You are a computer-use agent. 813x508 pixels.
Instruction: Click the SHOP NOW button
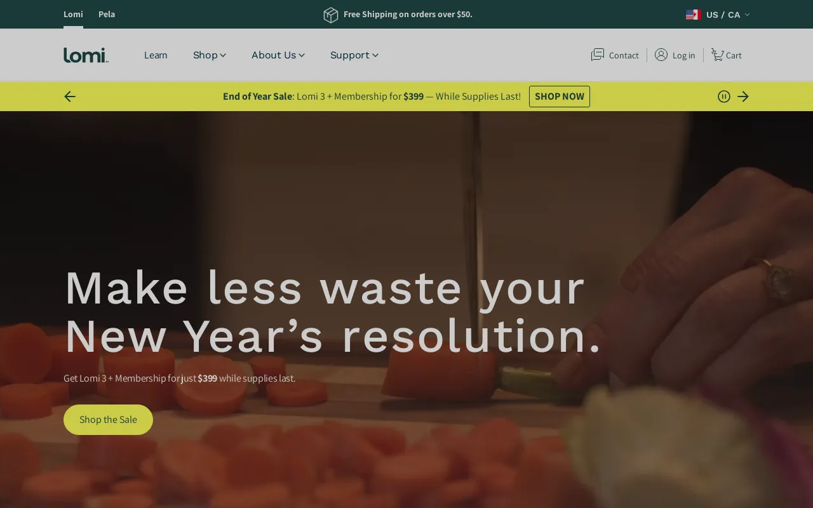pos(560,97)
